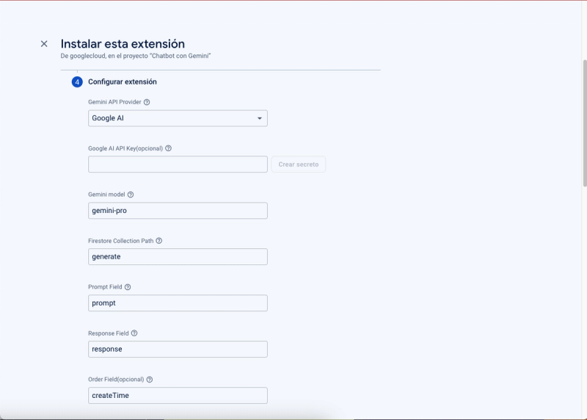The width and height of the screenshot is (587, 420).
Task: Click the Order Field input with createTime
Action: pos(178,396)
